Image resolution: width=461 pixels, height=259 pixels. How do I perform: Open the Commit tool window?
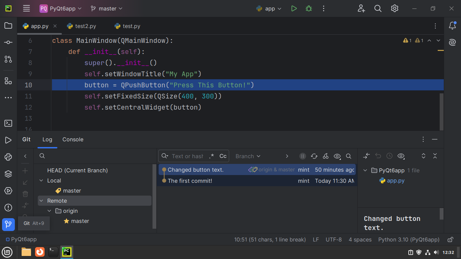8,42
